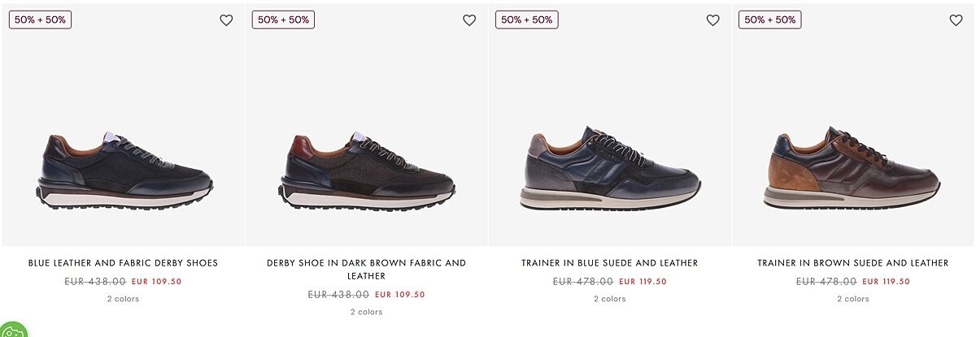The height and width of the screenshot is (337, 976).
Task: Click 50% + 50% badge on blue derby
Action: pyautogui.click(x=40, y=19)
